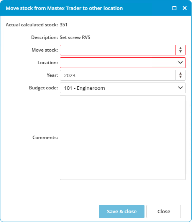The width and height of the screenshot is (192, 222).
Task: Increase Move stock value with up arrow
Action: [x=181, y=49]
